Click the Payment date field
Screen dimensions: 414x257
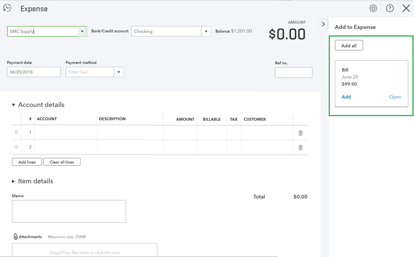tap(34, 72)
